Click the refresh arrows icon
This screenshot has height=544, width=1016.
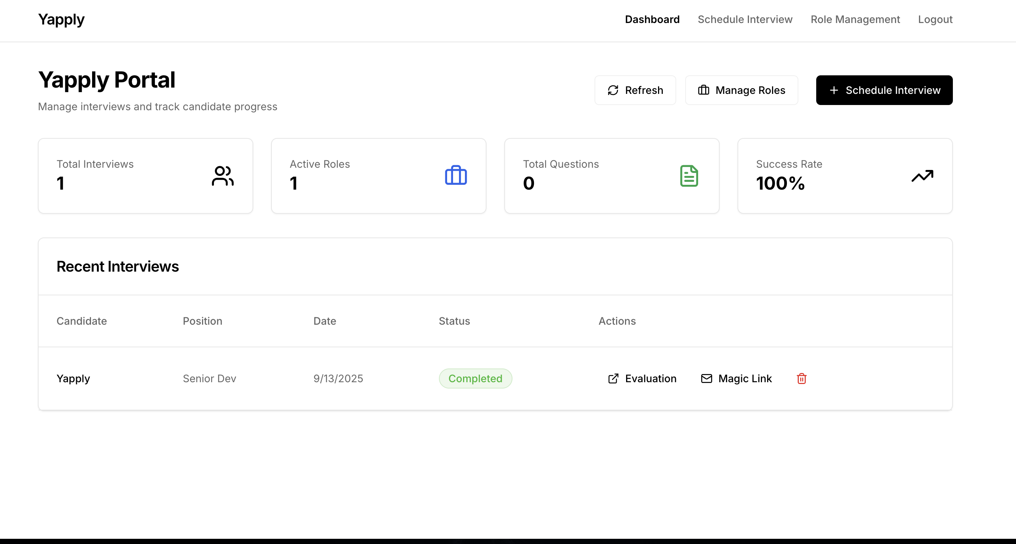pyautogui.click(x=613, y=90)
